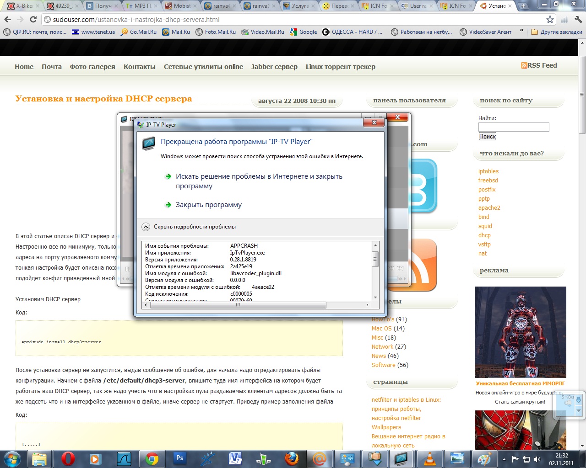
Task: Click the volume icon in system tray
Action: (x=537, y=459)
